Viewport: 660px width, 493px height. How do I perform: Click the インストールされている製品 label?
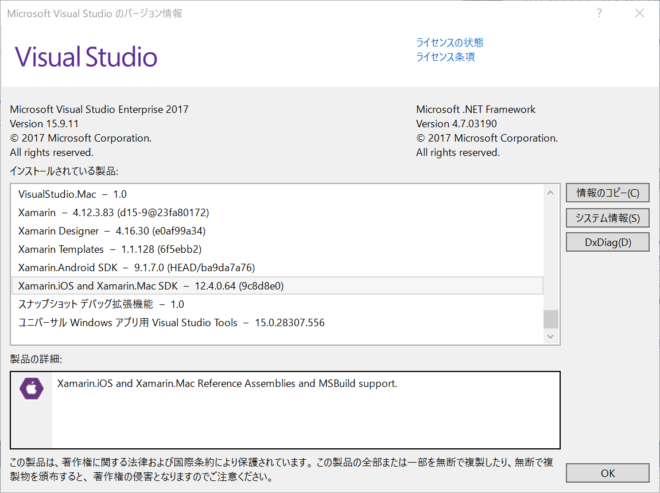64,171
